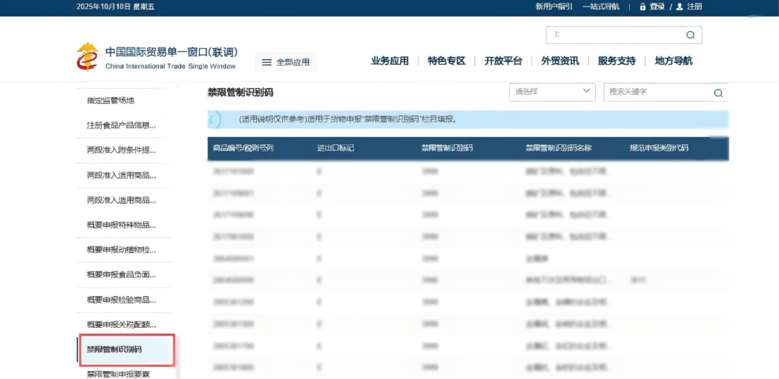Viewport: 779px width, 379px height.
Task: Go to 外贸资讯 section
Action: (x=560, y=61)
